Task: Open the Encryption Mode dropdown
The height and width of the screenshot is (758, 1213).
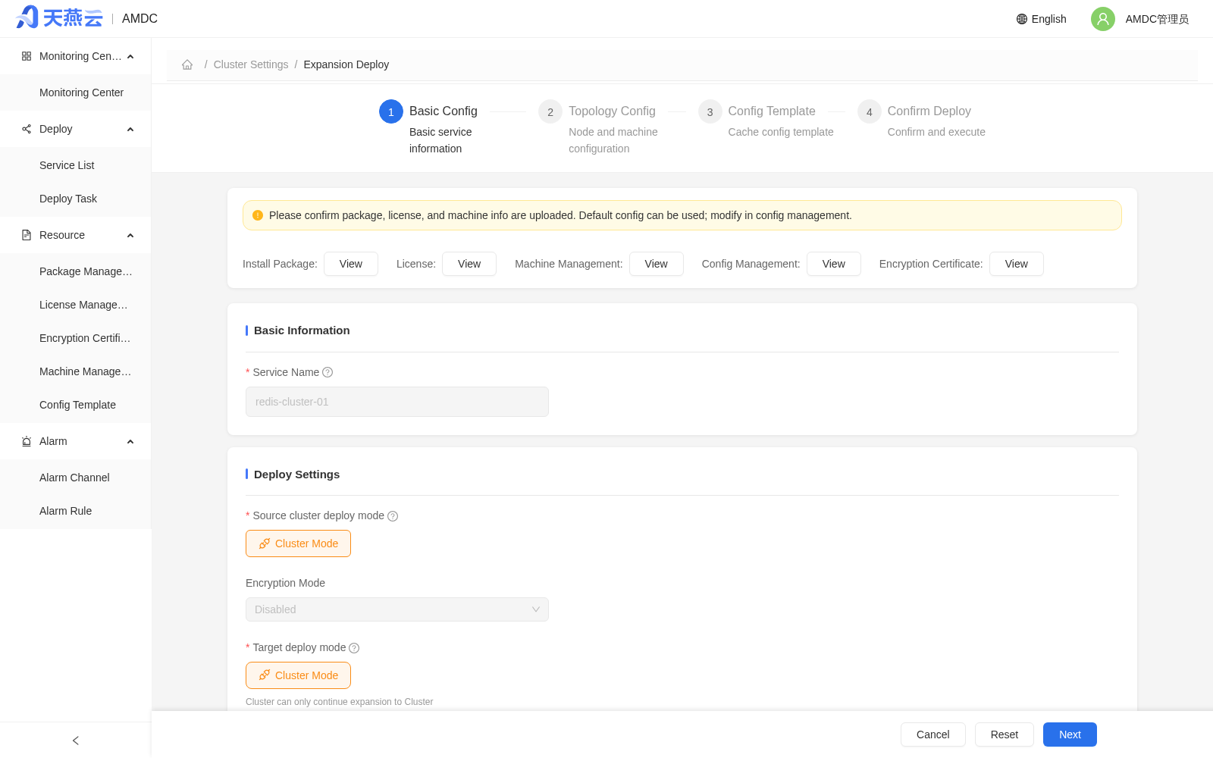Action: click(x=397, y=609)
